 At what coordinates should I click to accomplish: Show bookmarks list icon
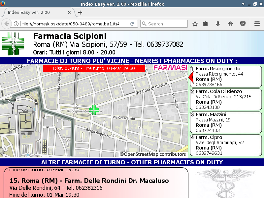(x=205, y=24)
